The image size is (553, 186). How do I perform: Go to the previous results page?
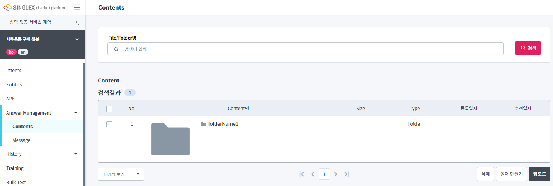click(313, 174)
